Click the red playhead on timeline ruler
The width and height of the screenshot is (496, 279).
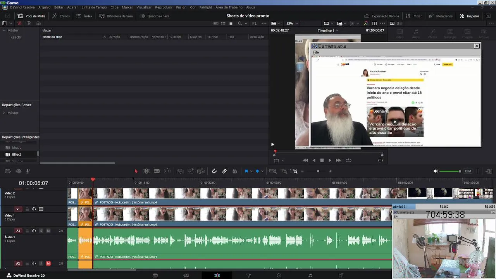coord(93,179)
